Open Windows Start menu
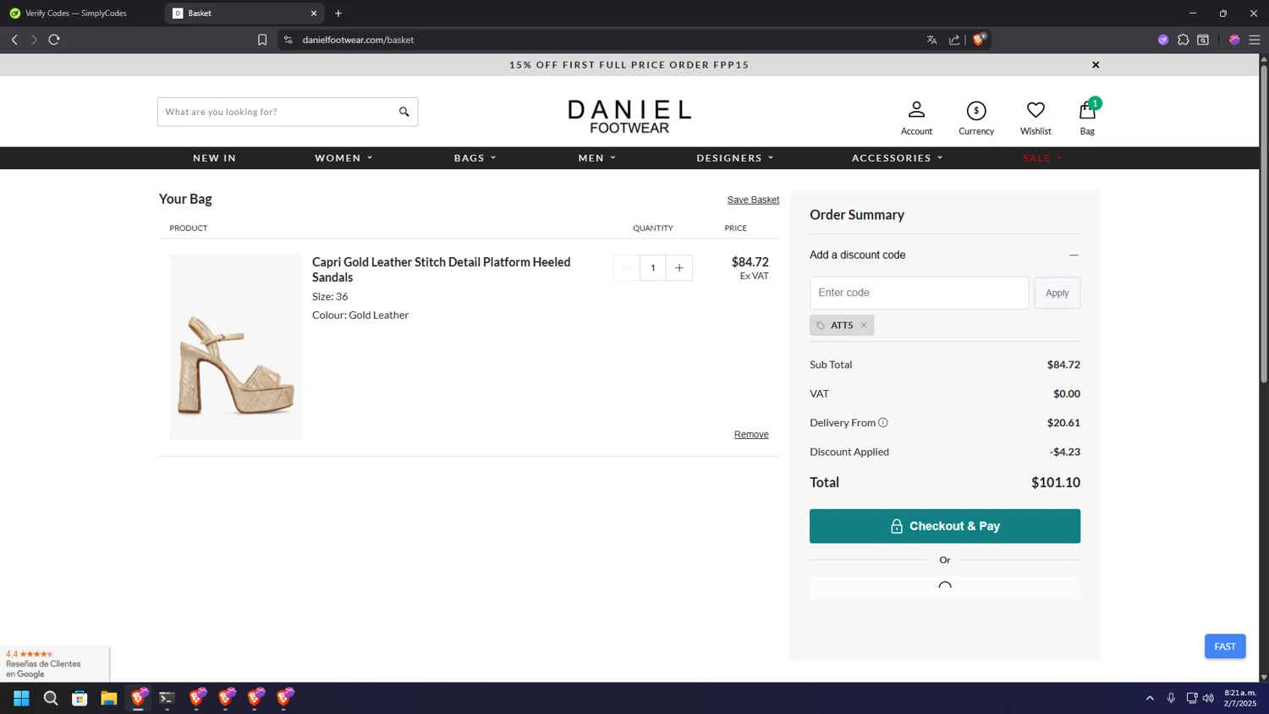Viewport: 1269px width, 714px height. click(22, 698)
